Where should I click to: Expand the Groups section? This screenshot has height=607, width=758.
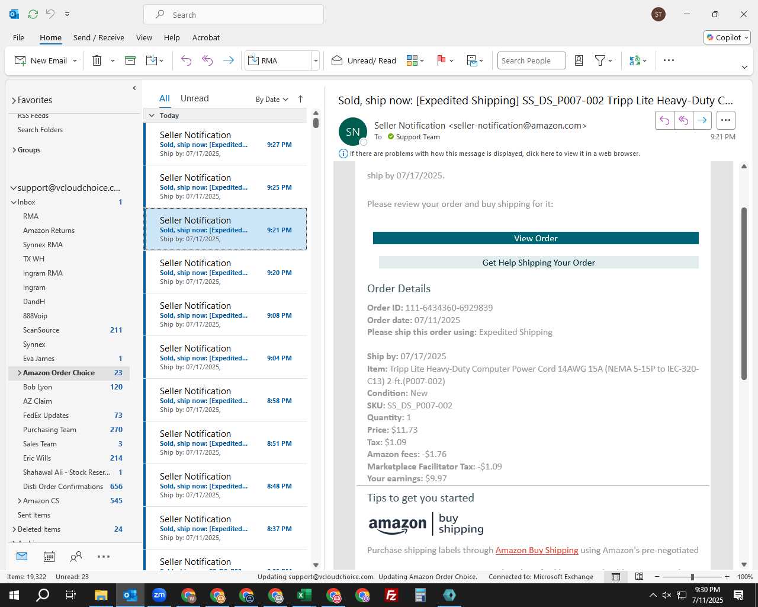14,150
